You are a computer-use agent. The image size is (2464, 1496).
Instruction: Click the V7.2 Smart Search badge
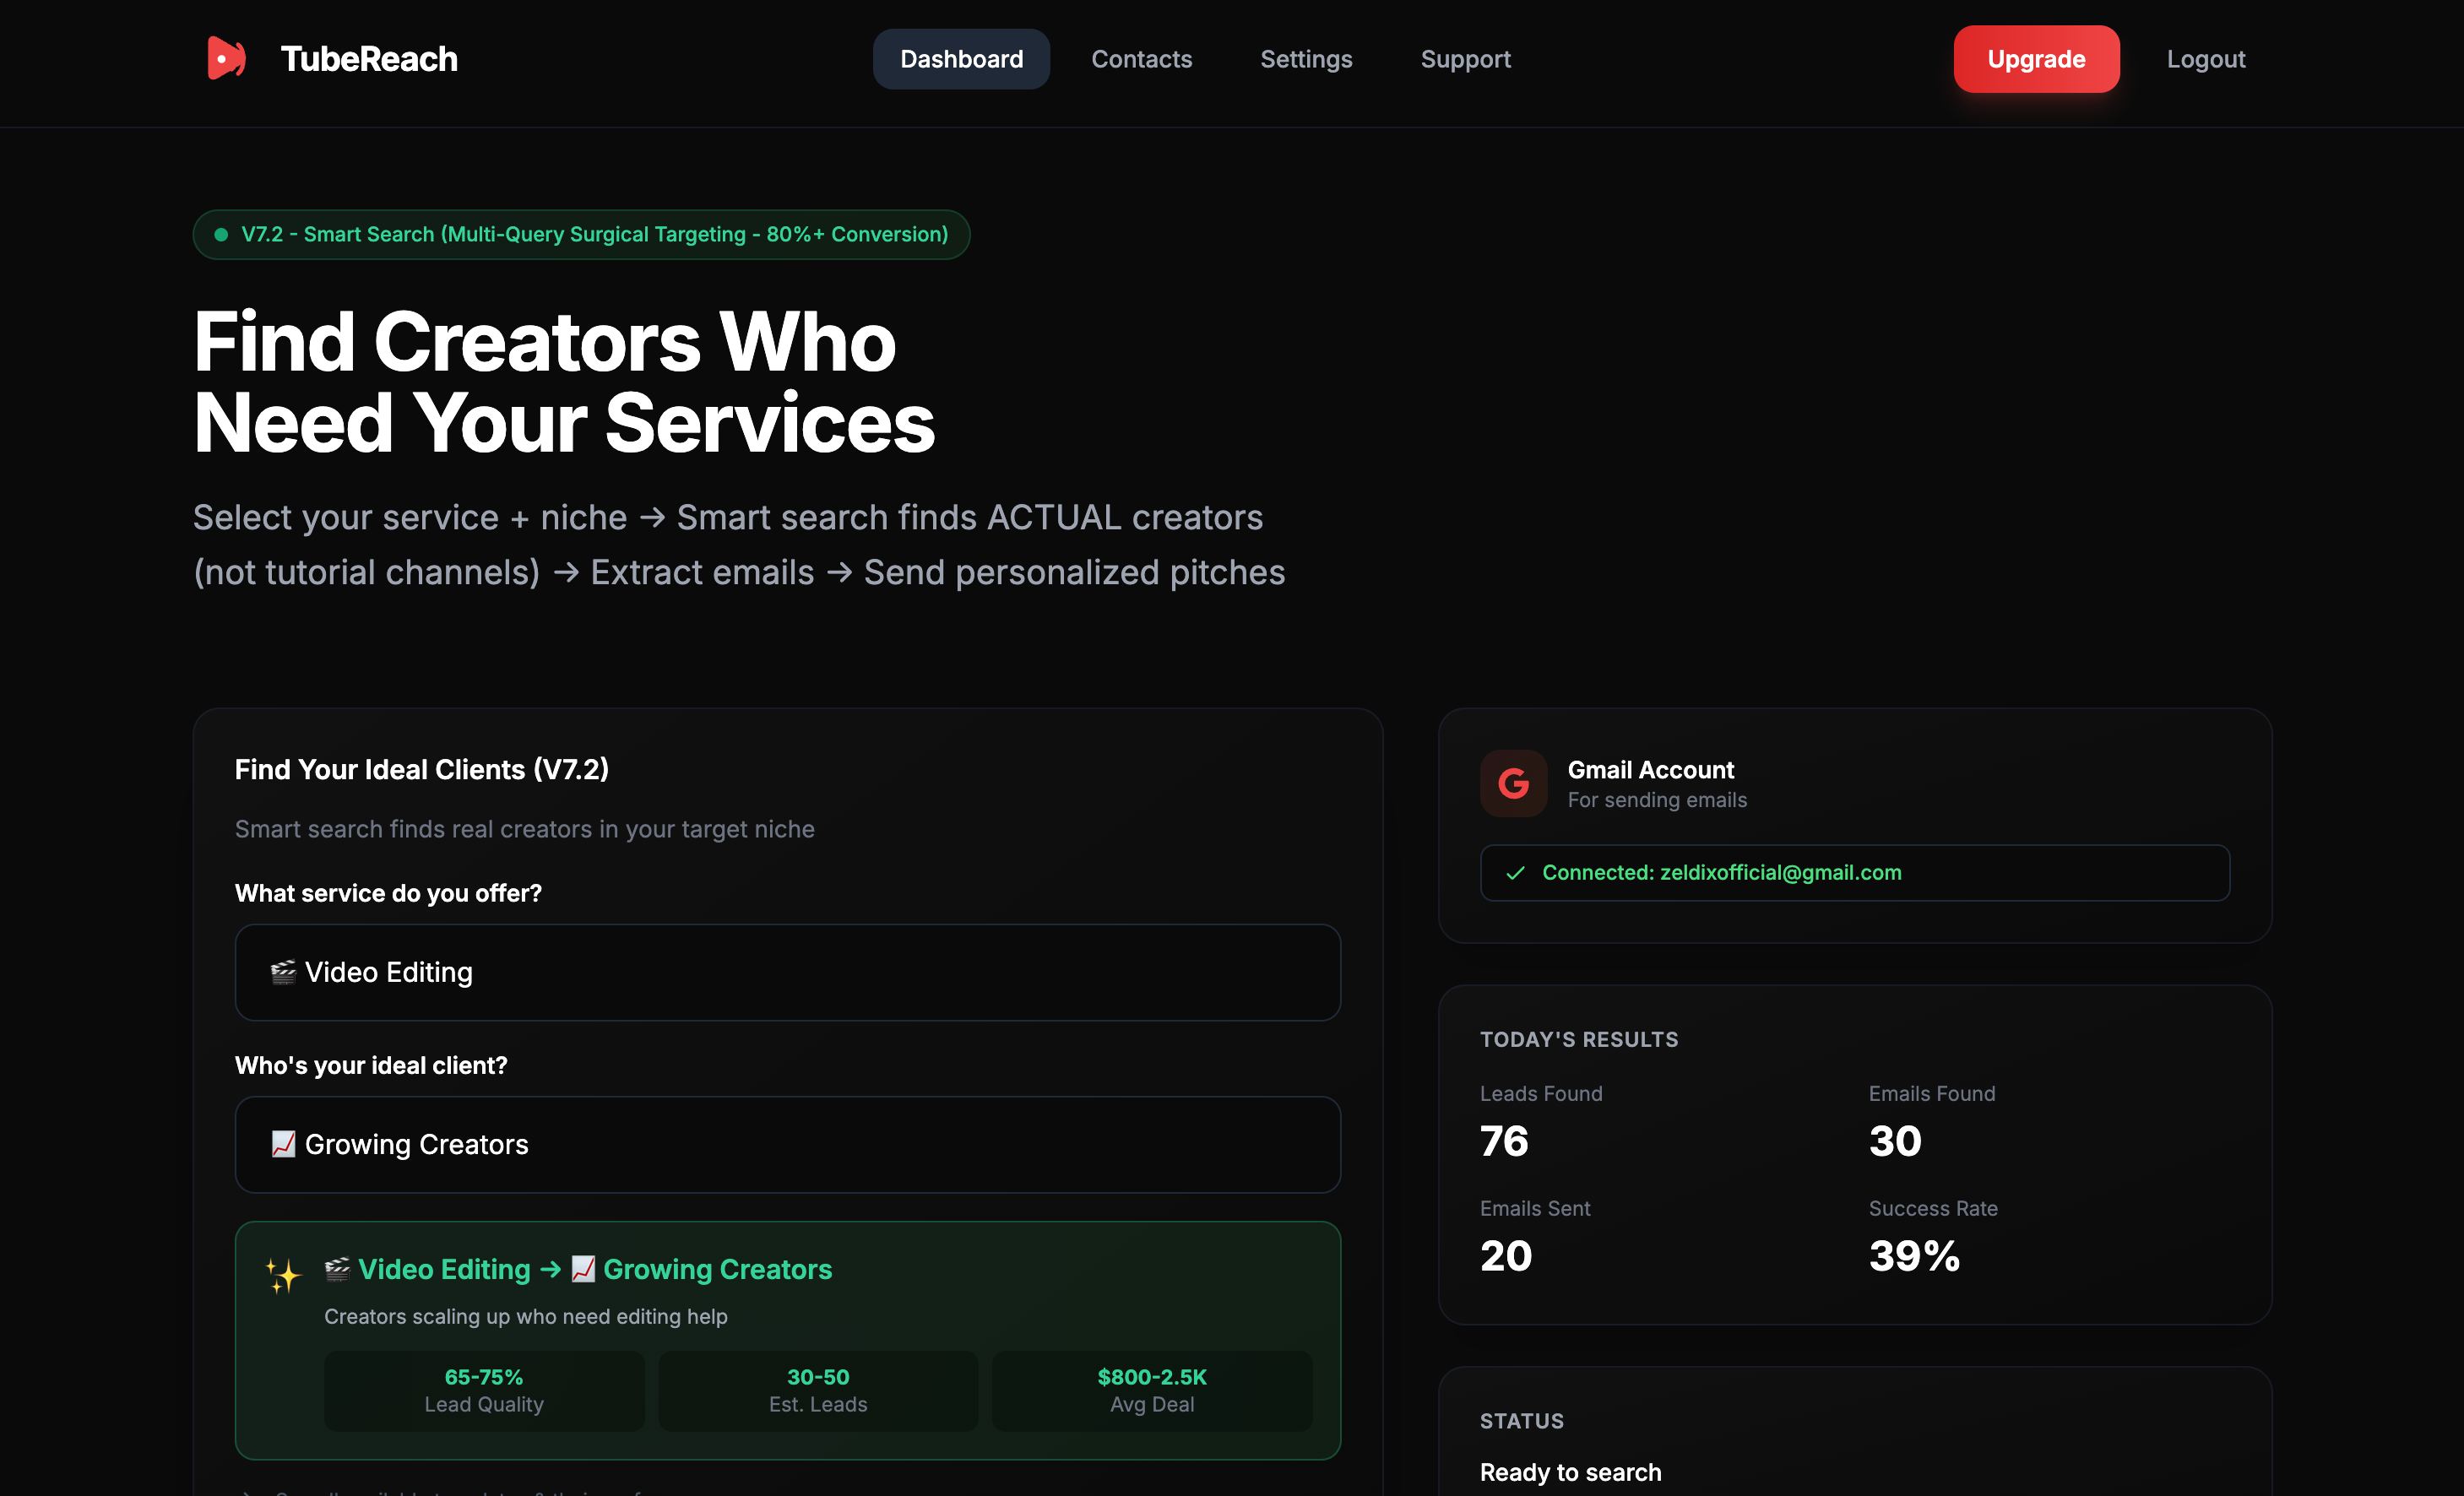[580, 234]
